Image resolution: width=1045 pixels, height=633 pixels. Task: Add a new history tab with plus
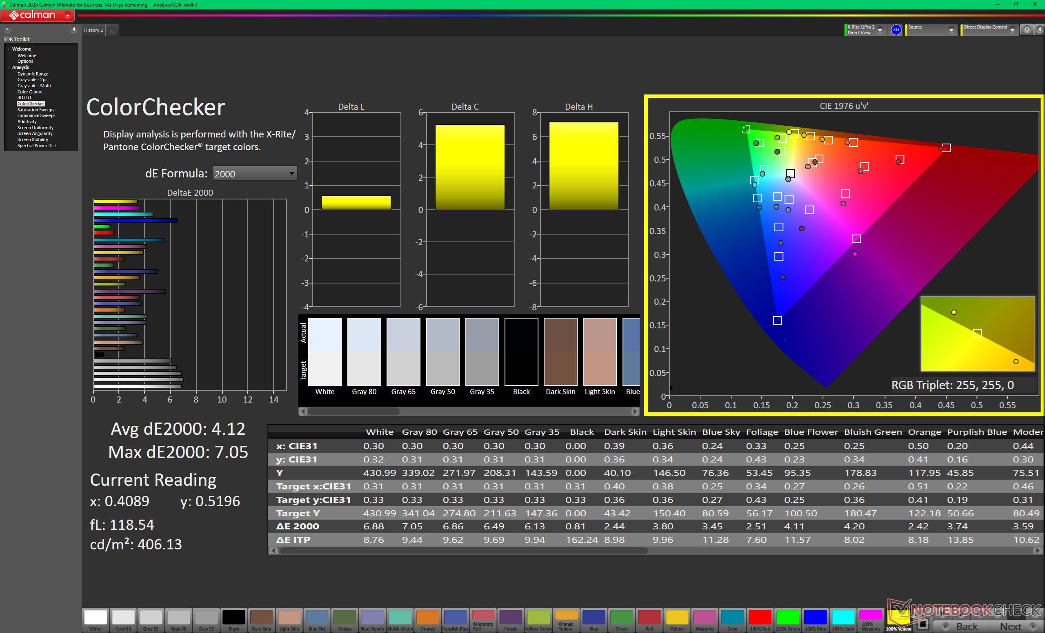112,31
